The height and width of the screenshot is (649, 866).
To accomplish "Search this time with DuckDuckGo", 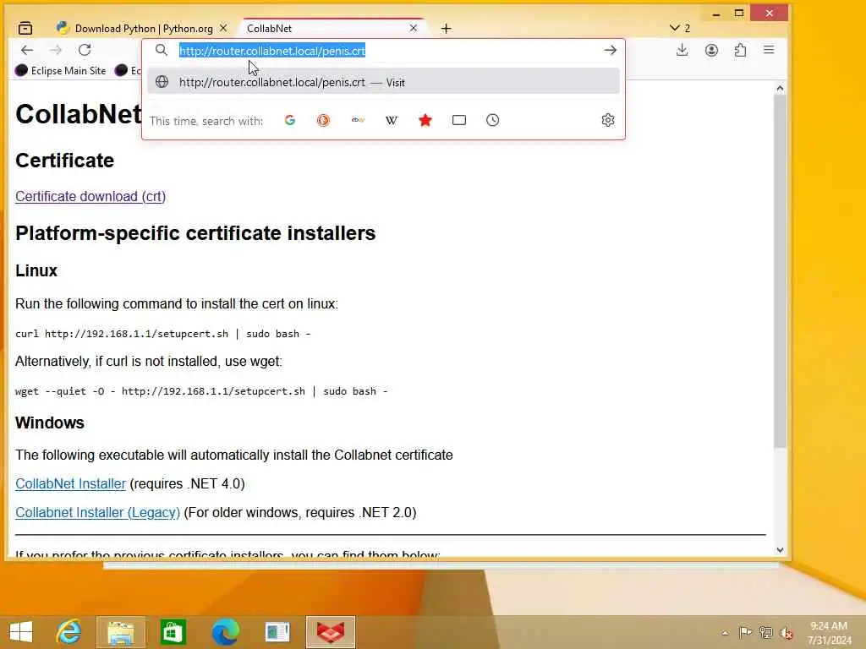I will pos(324,120).
